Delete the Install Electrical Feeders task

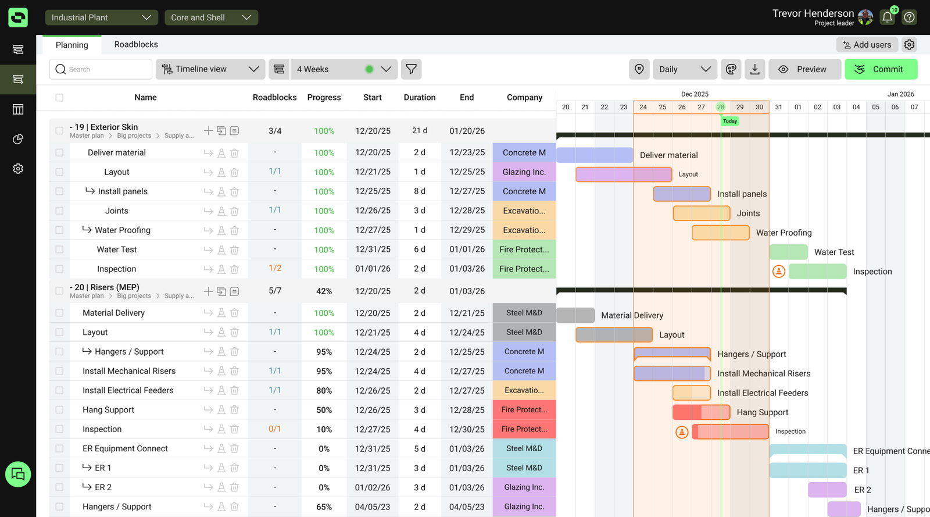click(x=234, y=391)
